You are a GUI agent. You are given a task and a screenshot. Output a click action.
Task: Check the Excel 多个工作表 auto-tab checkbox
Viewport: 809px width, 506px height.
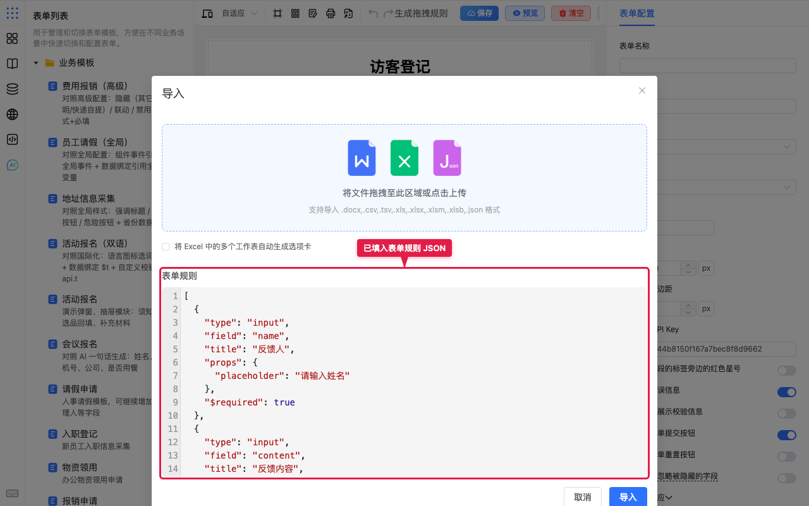coord(166,247)
